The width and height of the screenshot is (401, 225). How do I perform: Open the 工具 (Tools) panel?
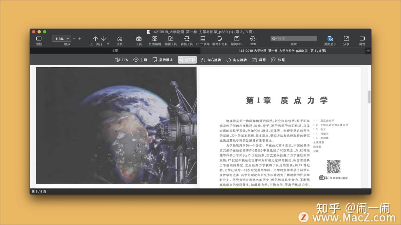[x=139, y=40]
